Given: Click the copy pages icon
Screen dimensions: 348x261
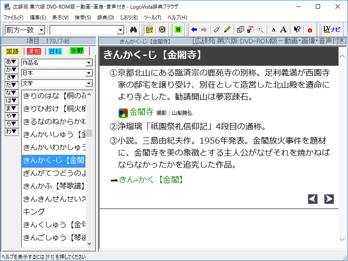Looking at the screenshot, I should coord(240,30).
